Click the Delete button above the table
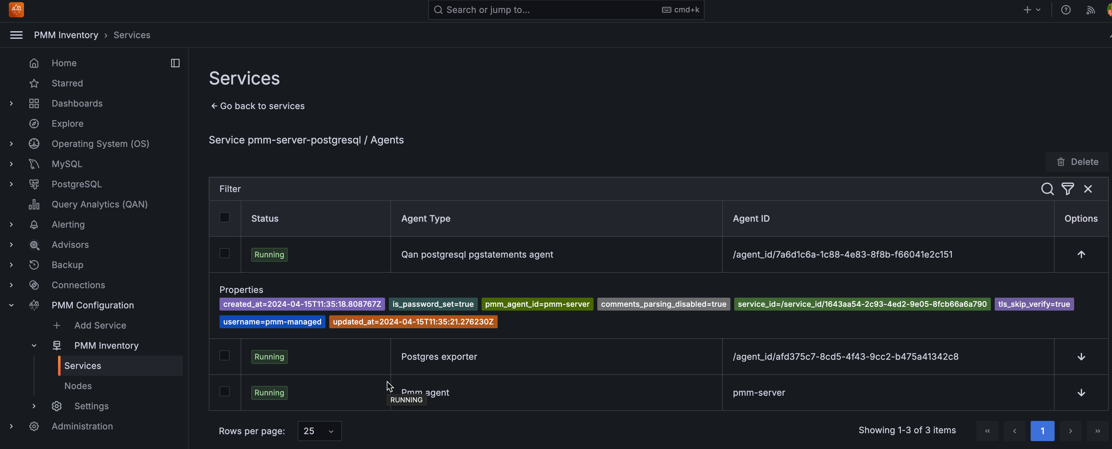The image size is (1112, 449). tap(1078, 161)
